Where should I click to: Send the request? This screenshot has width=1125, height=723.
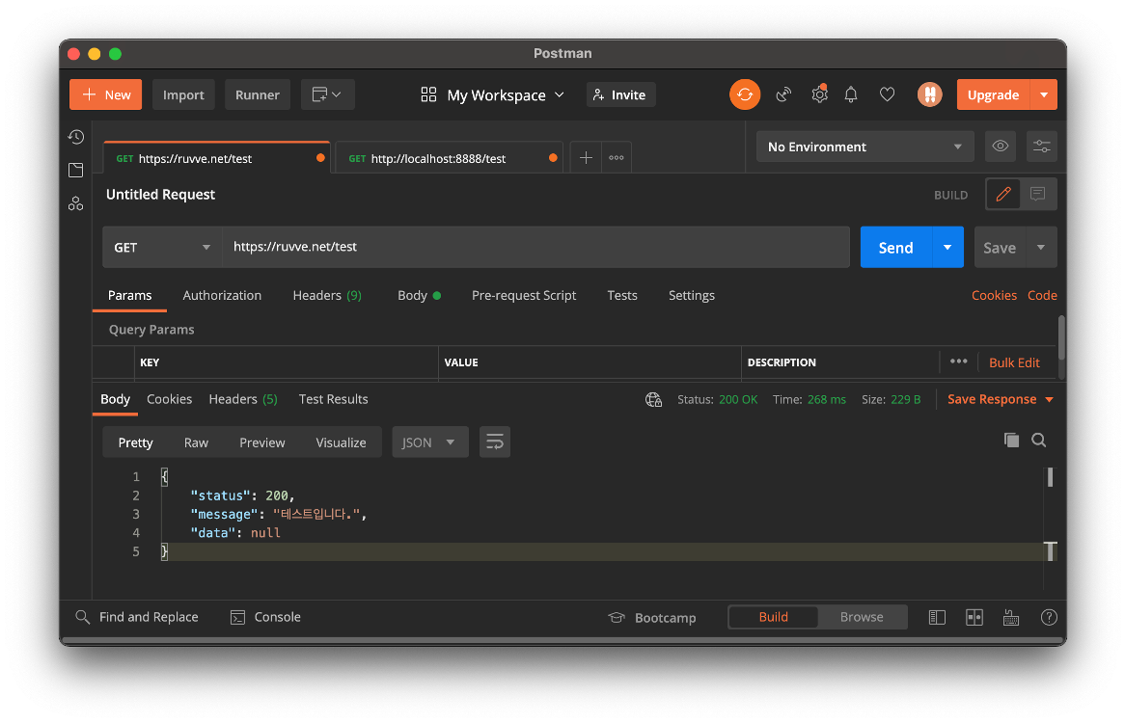896,247
